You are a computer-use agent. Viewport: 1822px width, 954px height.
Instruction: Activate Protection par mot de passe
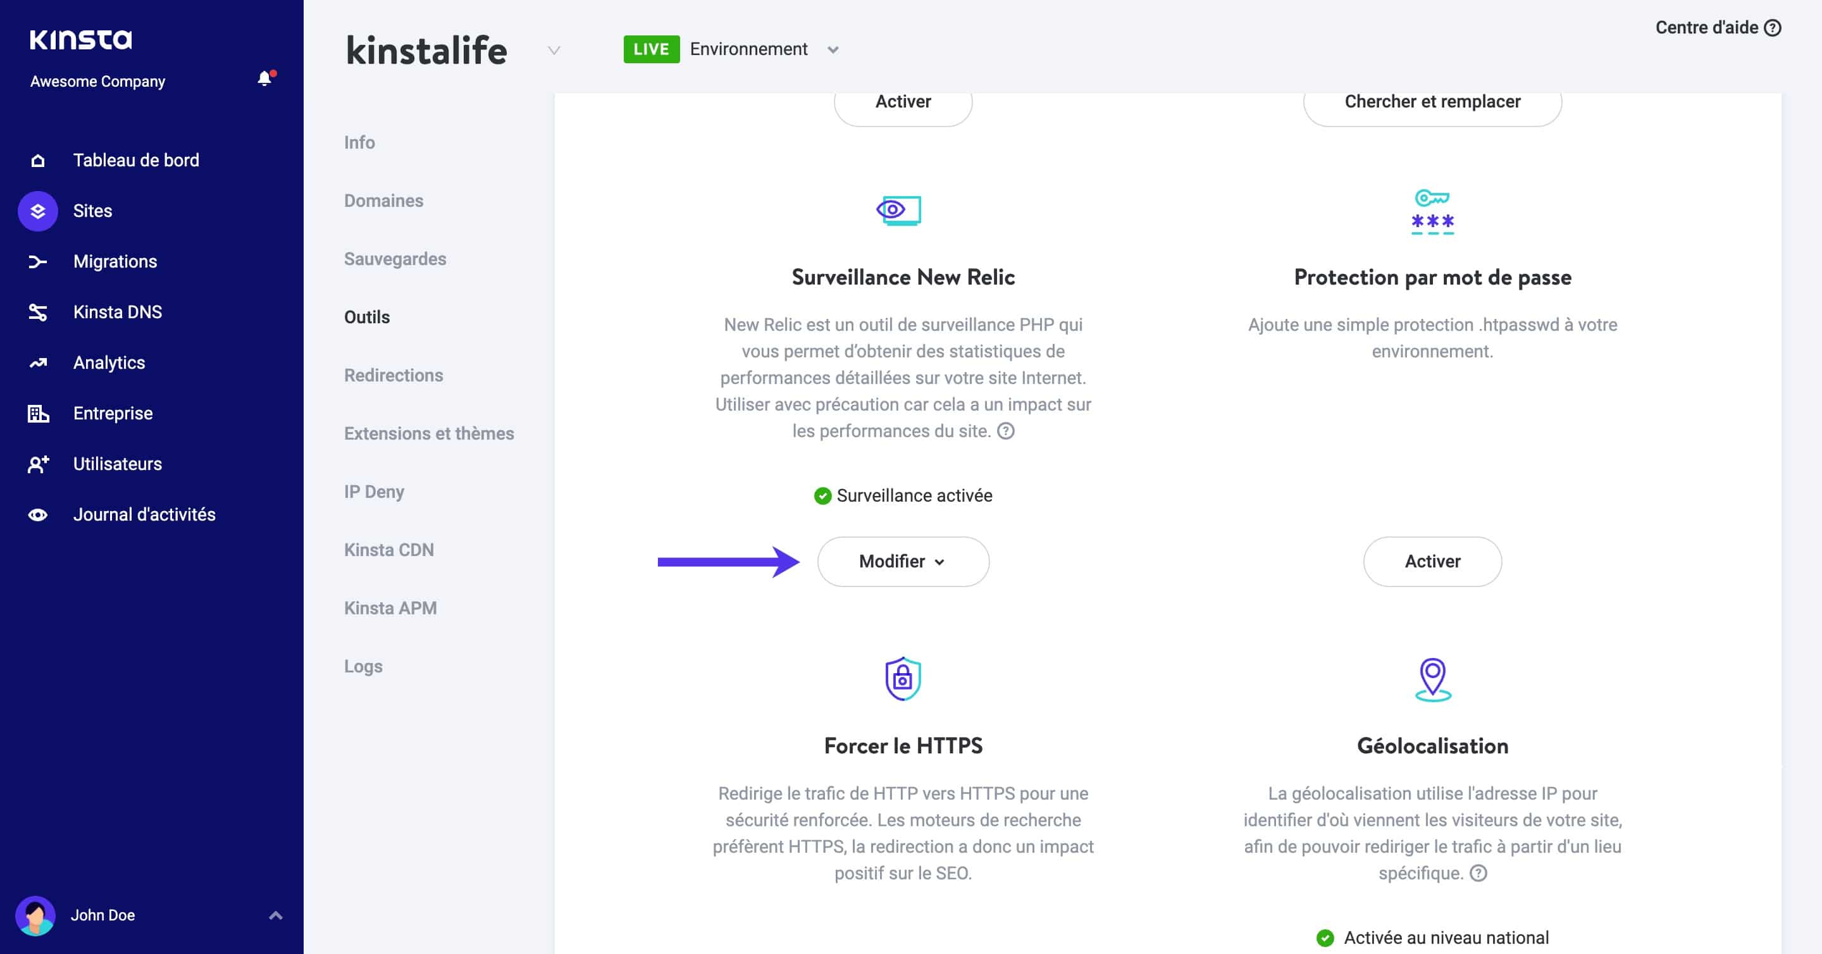click(x=1432, y=561)
